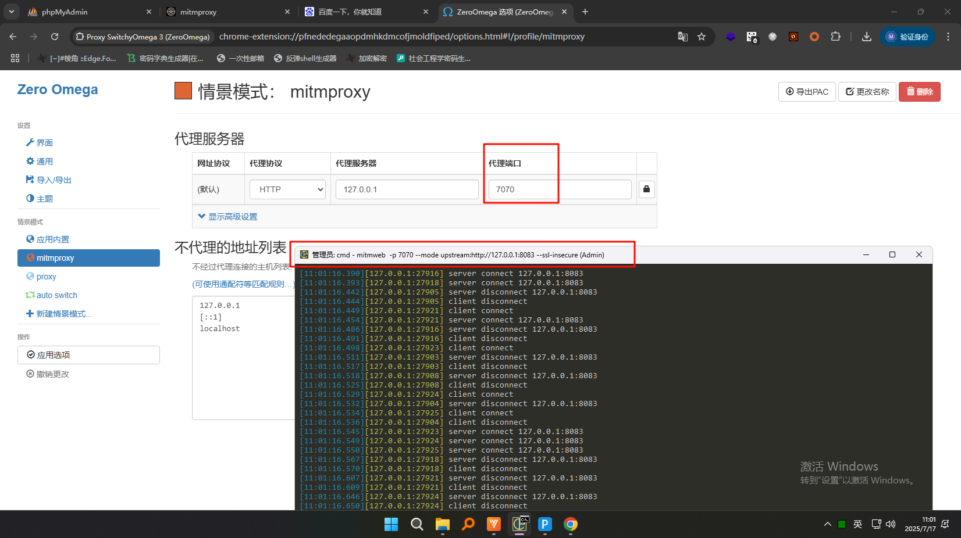Show hidden system tray icons
Screen dimensions: 961x538
tap(827, 524)
